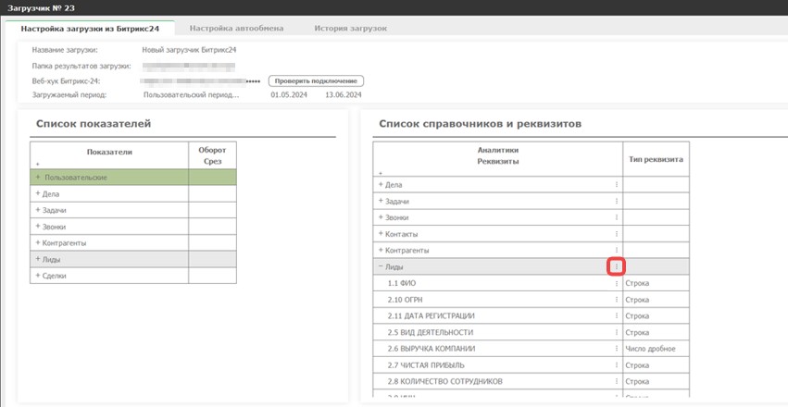Viewport: 788px width, 407px height.
Task: Expand Контрагенты in the analytics list
Action: (381, 250)
